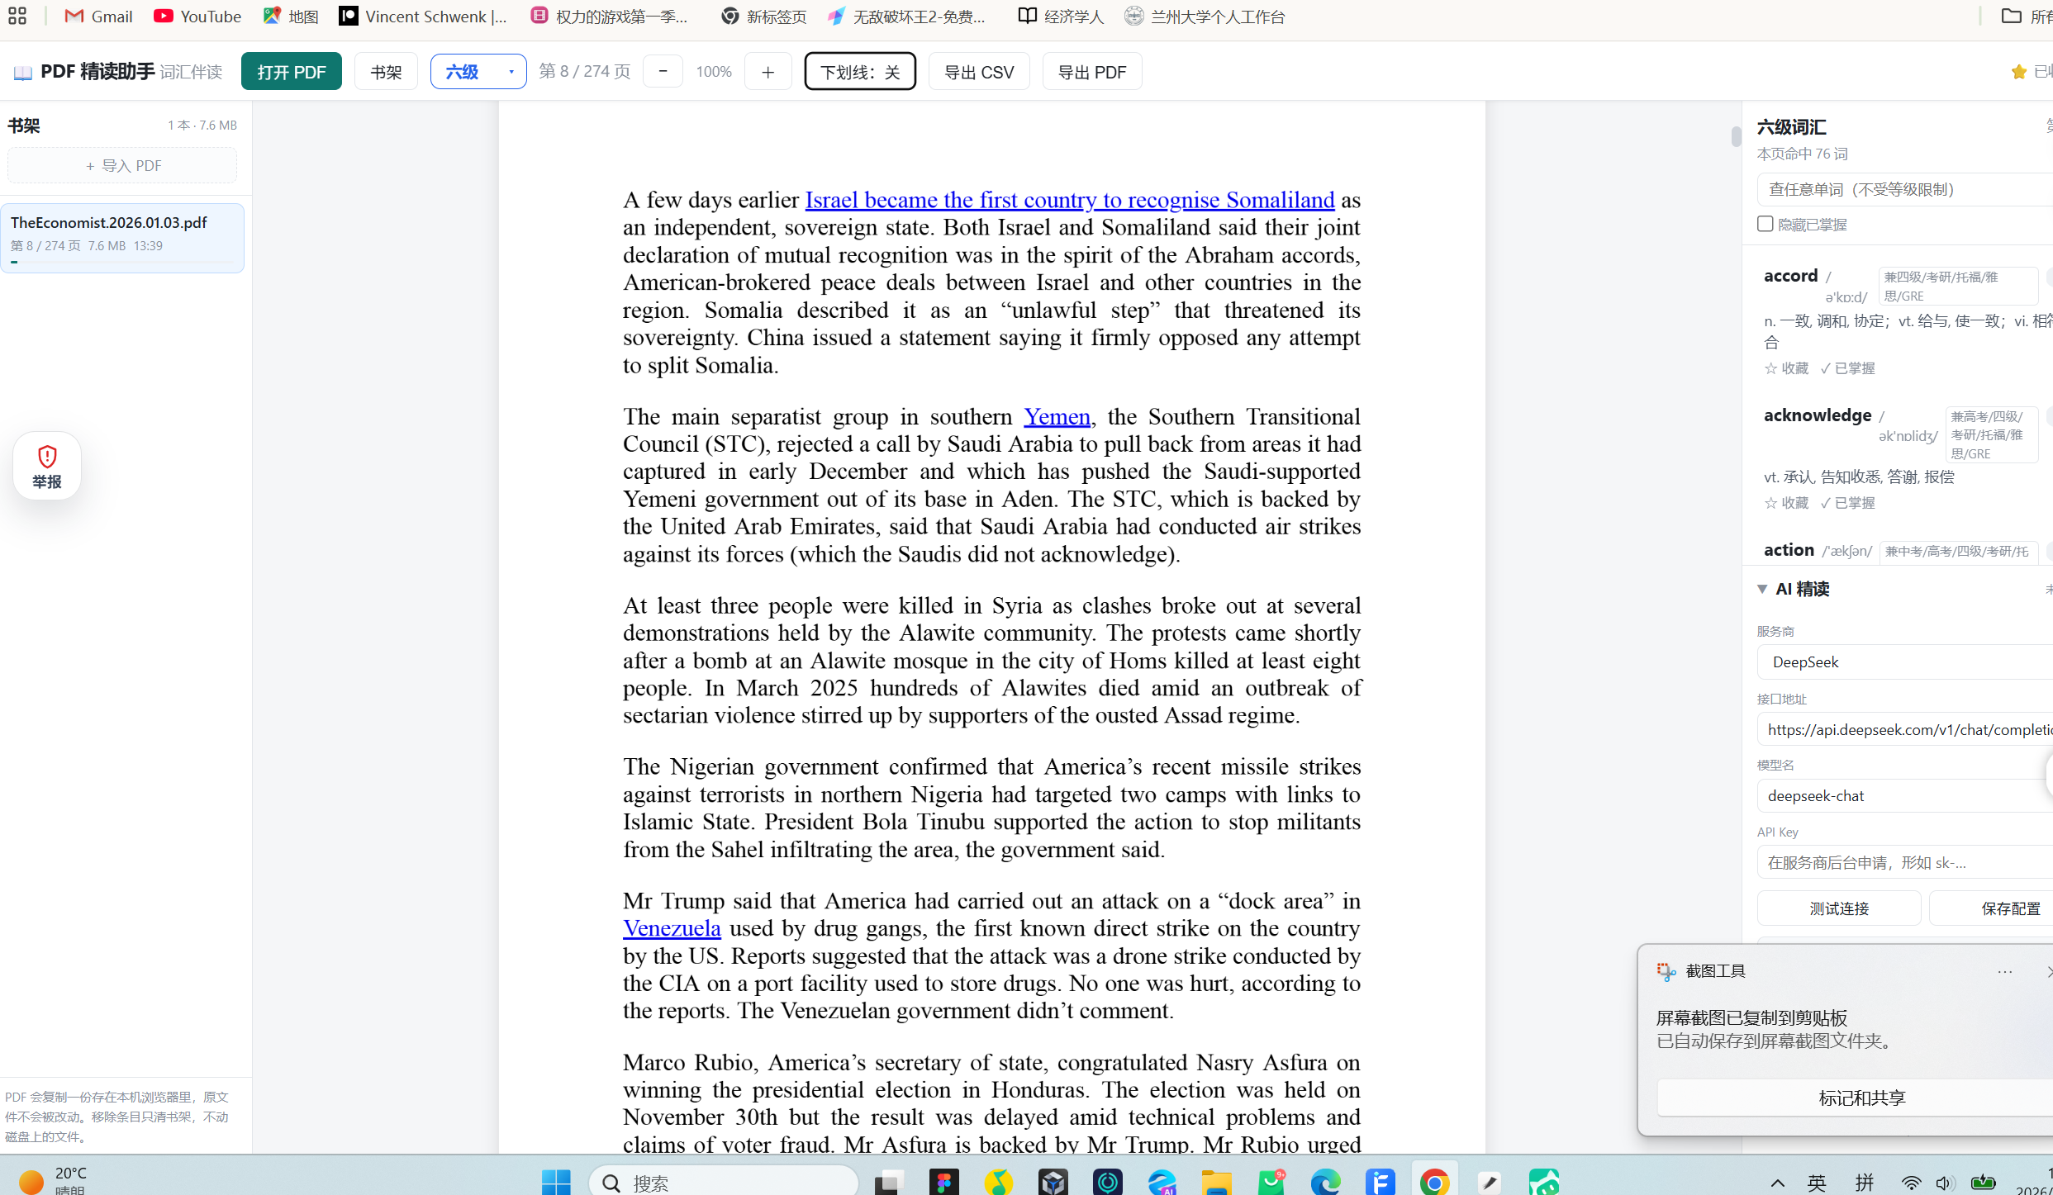
Task: Toggle the 英 input language indicator
Action: coord(1817,1183)
